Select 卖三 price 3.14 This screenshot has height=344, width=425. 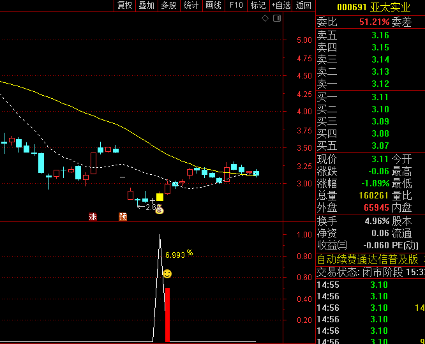pyautogui.click(x=380, y=59)
